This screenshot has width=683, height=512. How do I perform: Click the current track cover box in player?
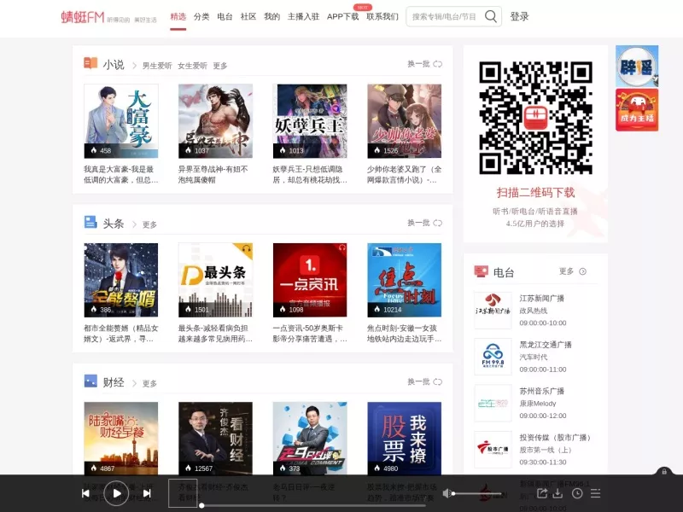pyautogui.click(x=183, y=493)
